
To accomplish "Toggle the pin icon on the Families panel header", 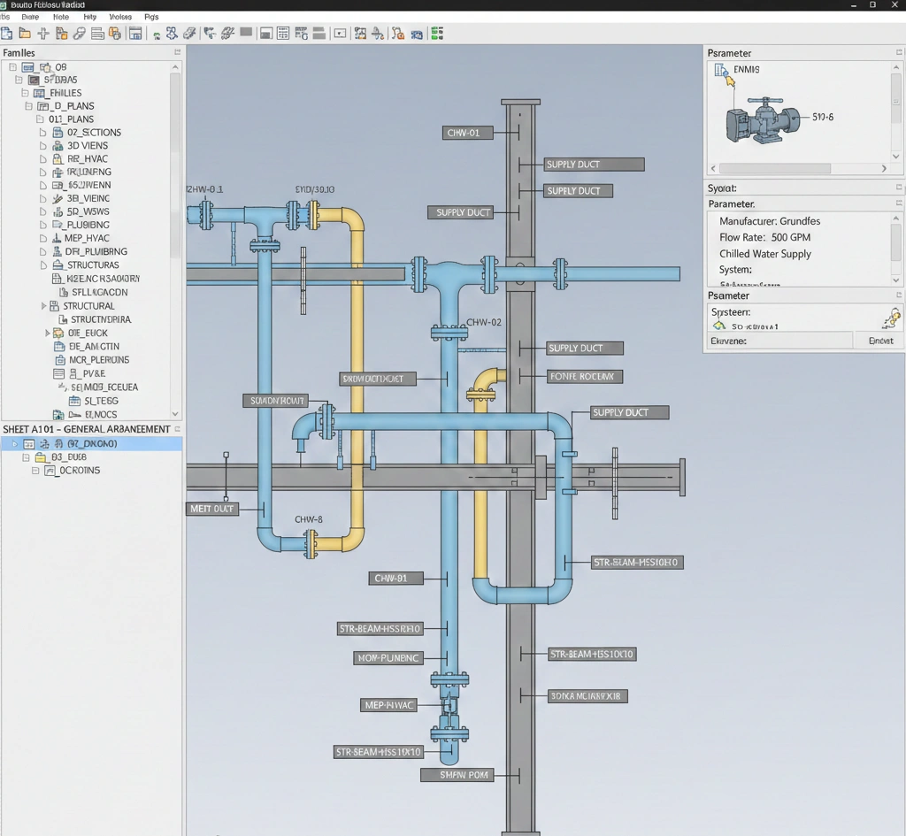I will [x=175, y=52].
